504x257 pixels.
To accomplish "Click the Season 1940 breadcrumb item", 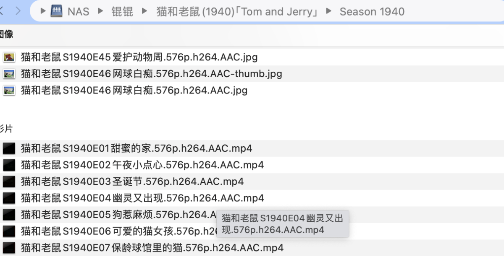I will point(372,11).
